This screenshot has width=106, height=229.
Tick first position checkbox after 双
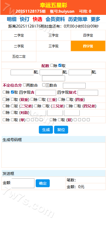coord(75,120)
